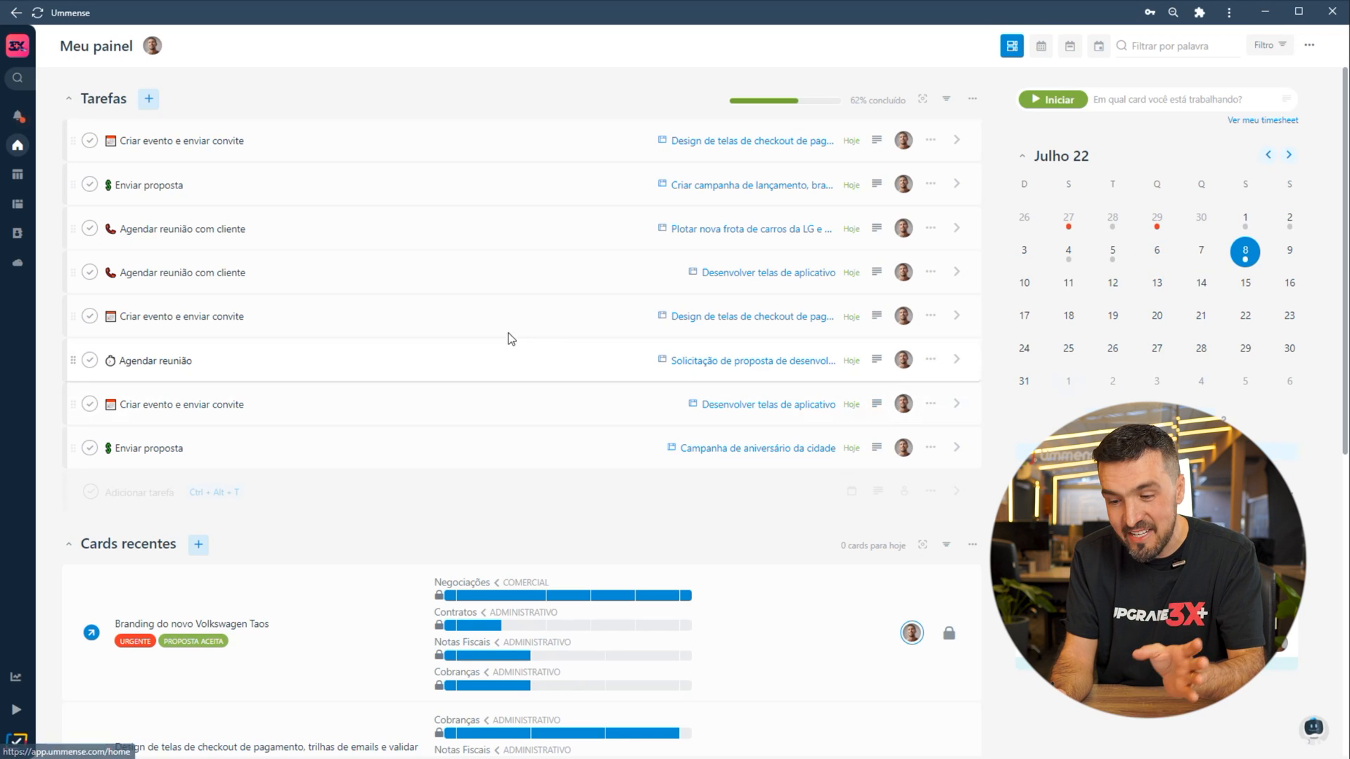Open Solicitação de proposta de desenvol... link
The height and width of the screenshot is (759, 1350).
tap(753, 361)
